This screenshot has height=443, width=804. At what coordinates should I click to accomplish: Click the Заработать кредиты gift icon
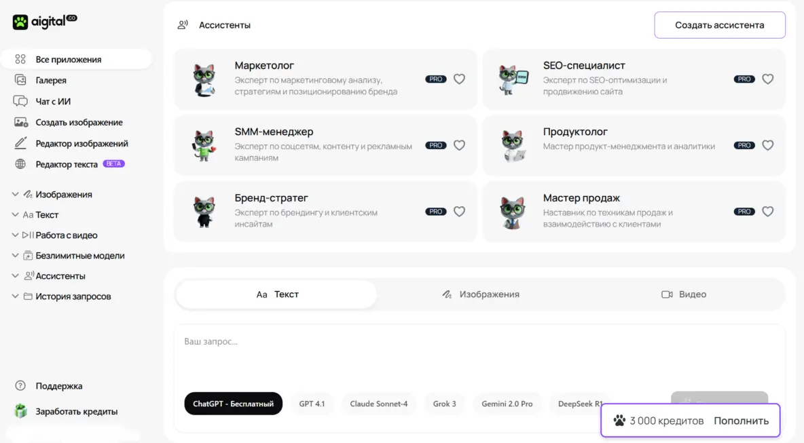[21, 411]
